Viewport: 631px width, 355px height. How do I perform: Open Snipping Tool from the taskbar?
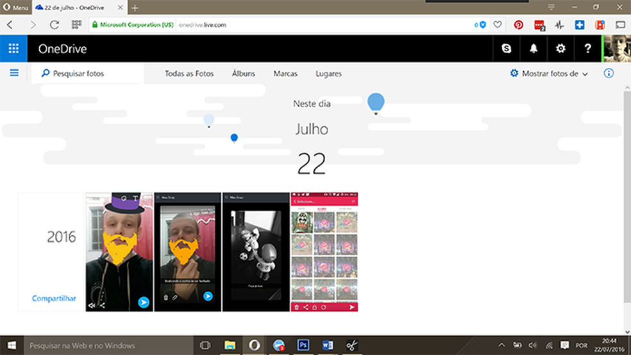[352, 345]
